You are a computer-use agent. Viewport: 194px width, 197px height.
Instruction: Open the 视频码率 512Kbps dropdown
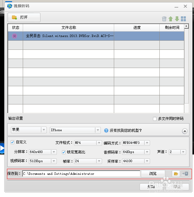coord(43,161)
